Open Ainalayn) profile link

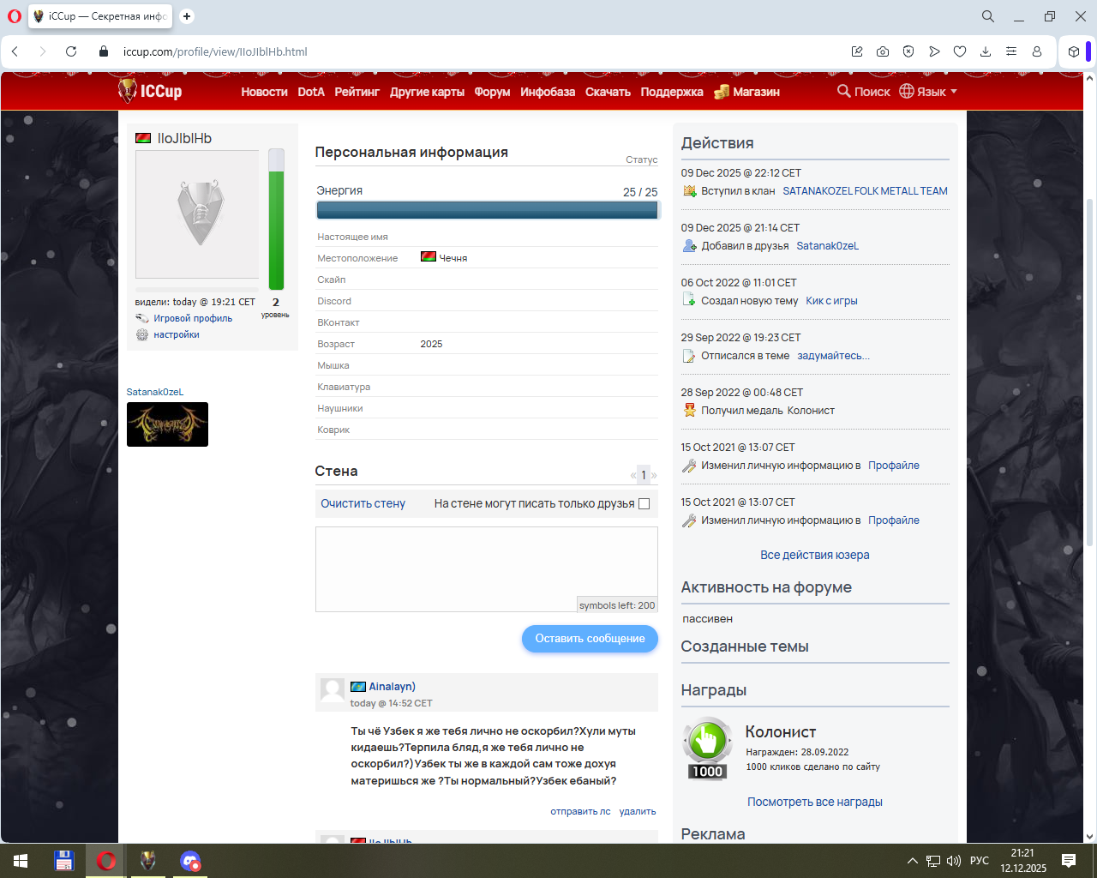(392, 687)
